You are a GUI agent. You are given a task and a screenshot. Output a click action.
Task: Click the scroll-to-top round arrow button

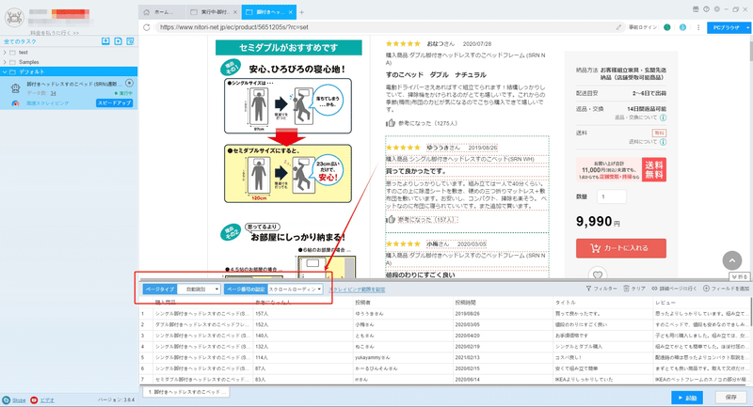click(x=732, y=260)
